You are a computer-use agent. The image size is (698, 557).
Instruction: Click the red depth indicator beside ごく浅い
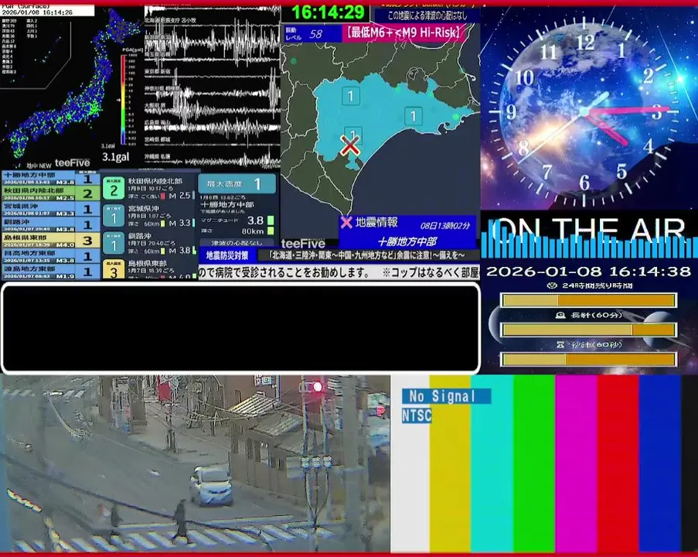tap(163, 196)
